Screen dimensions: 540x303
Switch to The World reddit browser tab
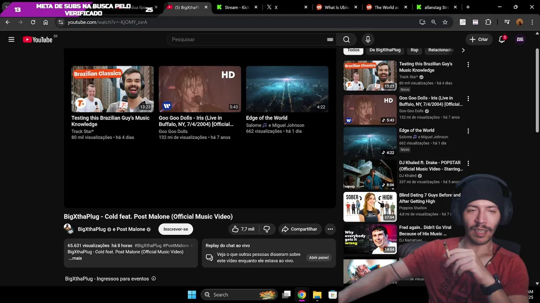pos(387,7)
